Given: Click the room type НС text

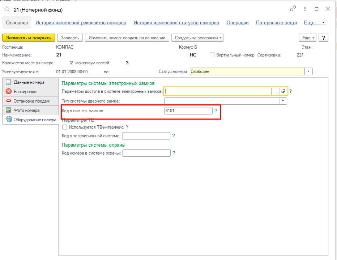Looking at the screenshot, I should (x=193, y=55).
